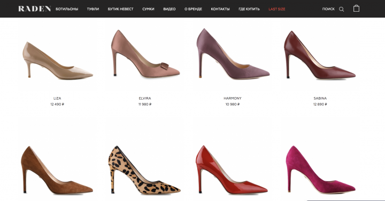View the beige Liza shoe image
The width and height of the screenshot is (385, 201).
point(58,60)
